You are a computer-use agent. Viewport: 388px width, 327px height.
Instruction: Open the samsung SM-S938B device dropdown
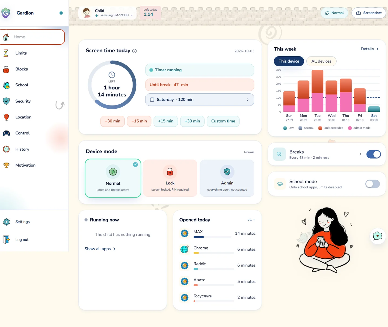(114, 15)
